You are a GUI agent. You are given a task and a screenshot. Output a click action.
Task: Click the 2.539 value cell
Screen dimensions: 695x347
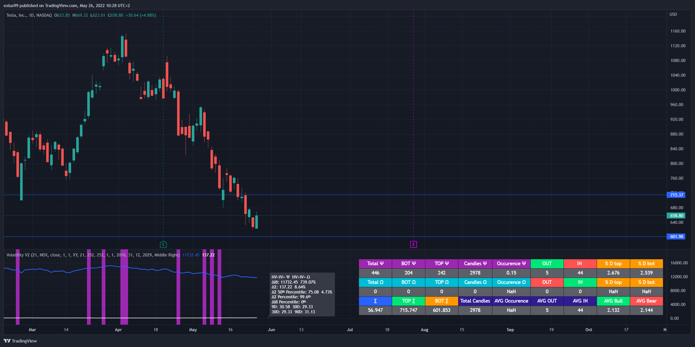(x=647, y=273)
